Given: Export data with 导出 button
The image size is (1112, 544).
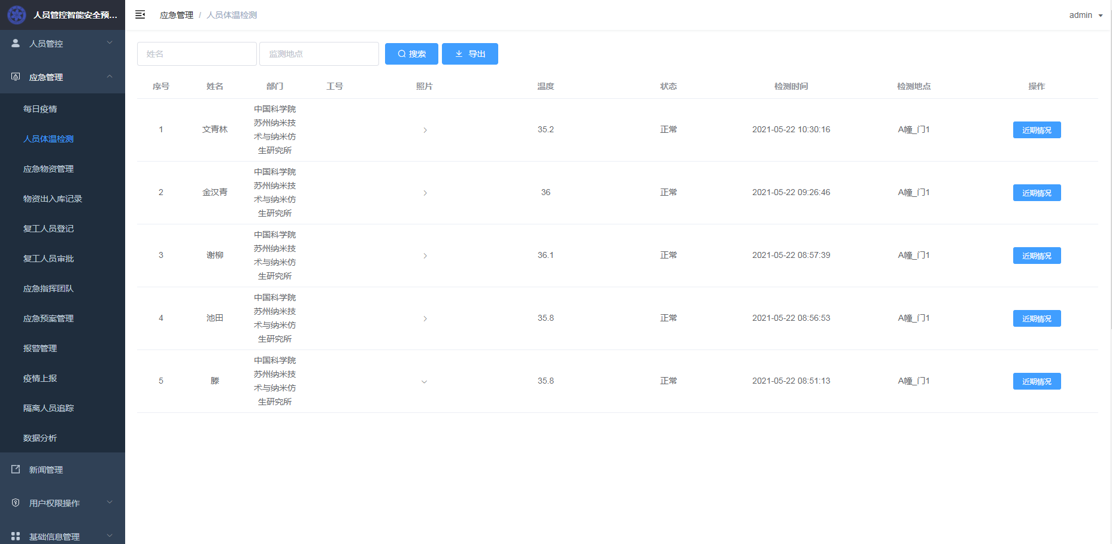Looking at the screenshot, I should (469, 54).
